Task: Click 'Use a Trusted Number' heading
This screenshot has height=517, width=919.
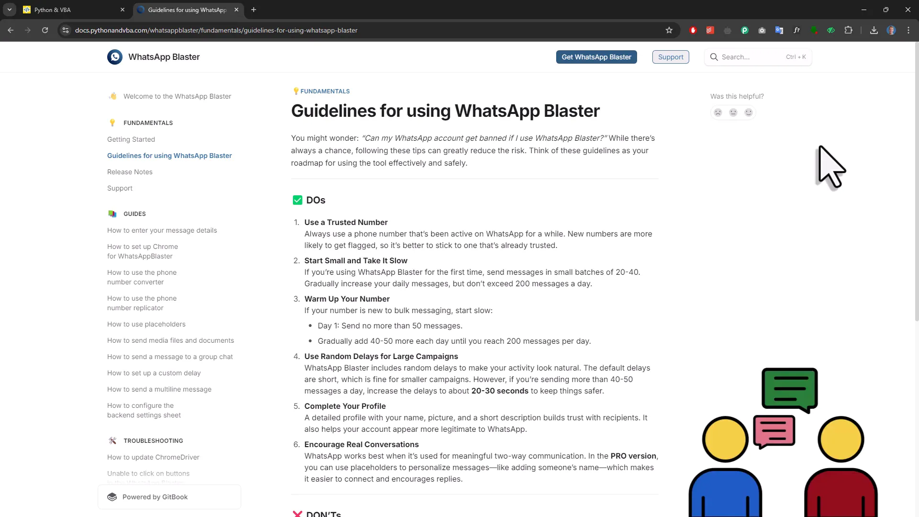Action: [346, 222]
